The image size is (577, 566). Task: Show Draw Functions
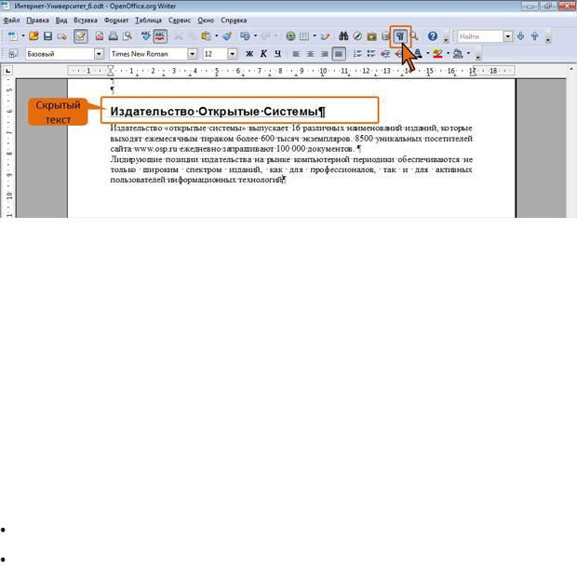click(x=325, y=36)
